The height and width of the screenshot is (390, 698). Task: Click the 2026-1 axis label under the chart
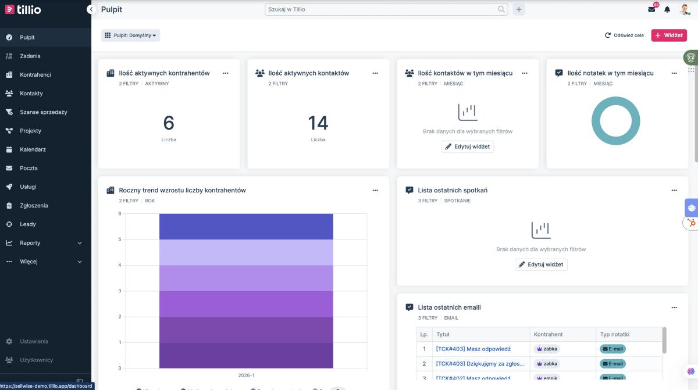click(246, 375)
